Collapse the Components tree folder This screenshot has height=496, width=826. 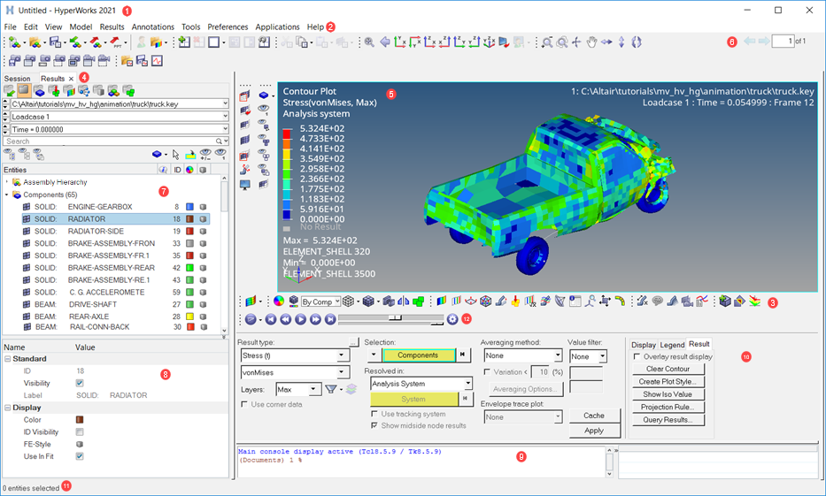7,195
